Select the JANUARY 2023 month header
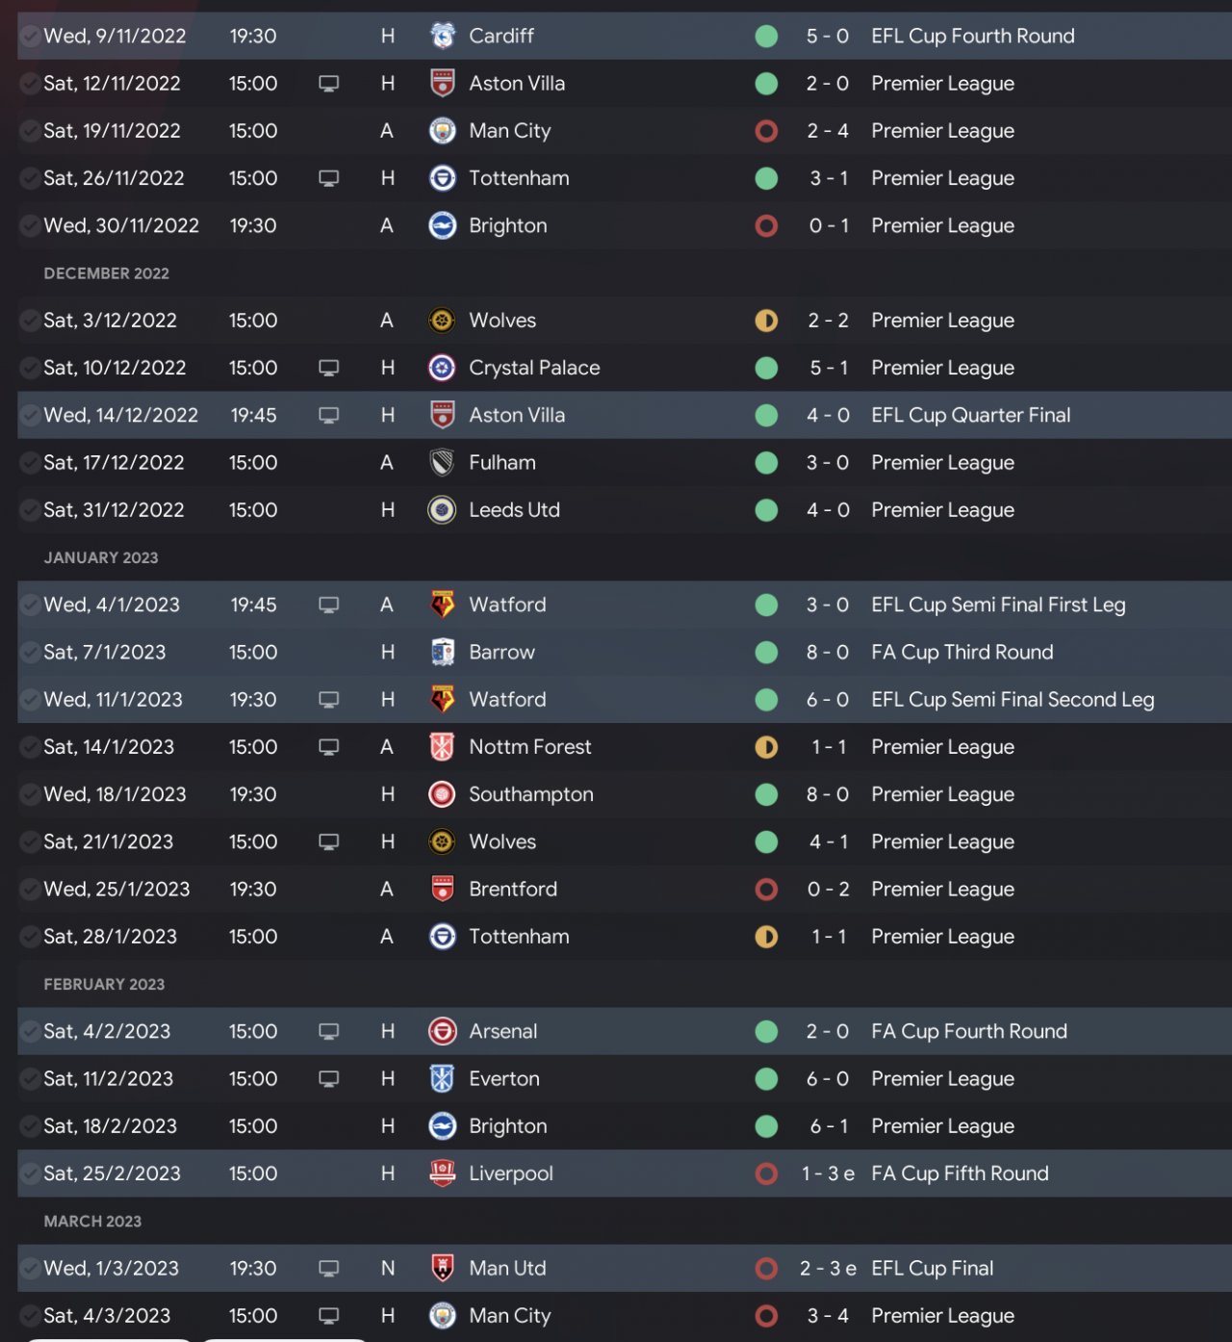Viewport: 1232px width, 1342px height. point(101,558)
